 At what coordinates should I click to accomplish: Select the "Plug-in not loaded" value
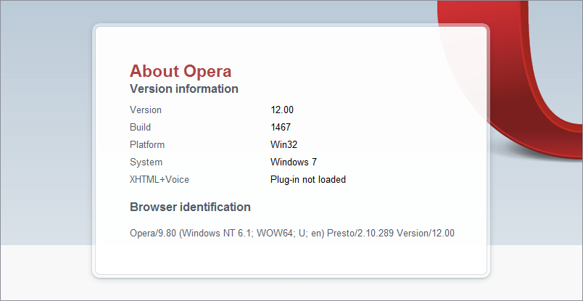click(308, 180)
